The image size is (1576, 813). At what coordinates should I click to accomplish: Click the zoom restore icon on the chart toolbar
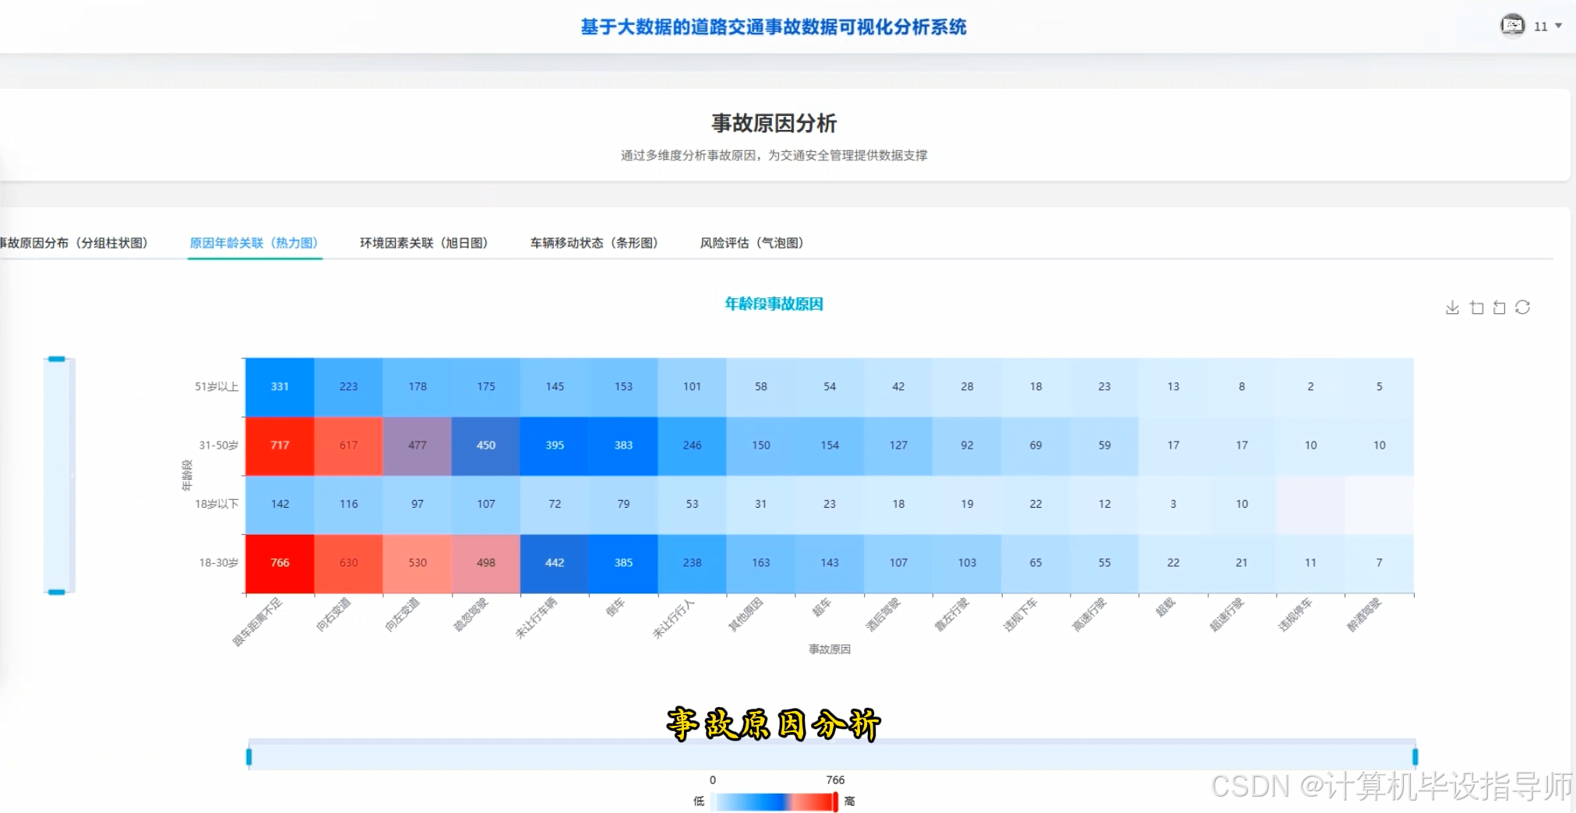pyautogui.click(x=1499, y=307)
